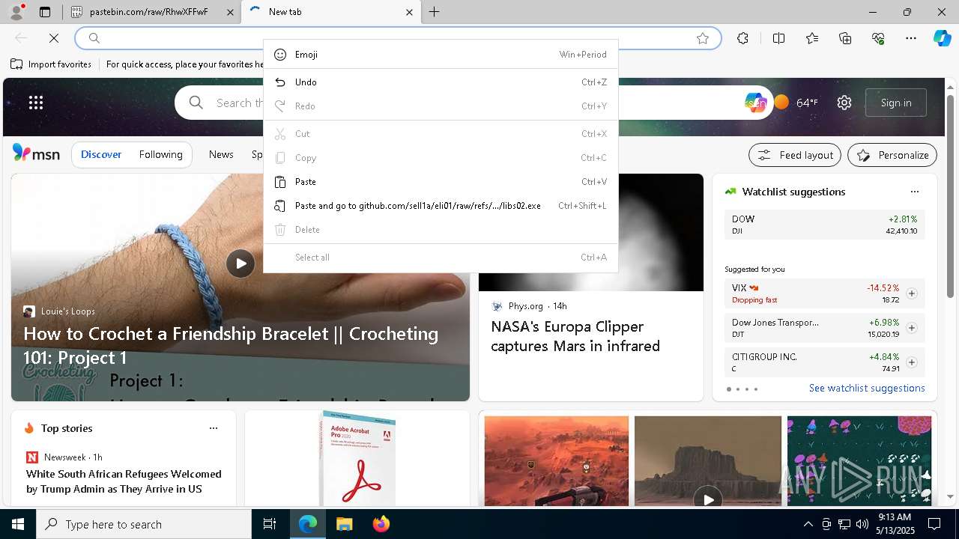Screen dimensions: 959x539
Task: Follow See watchlist suggestions link
Action: (867, 388)
